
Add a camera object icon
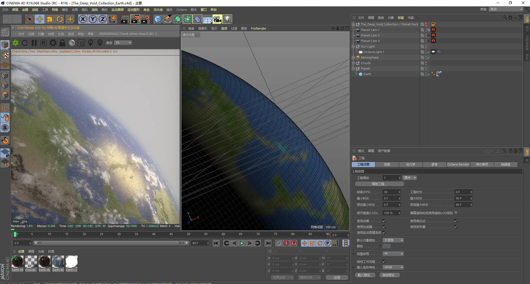coord(217,19)
